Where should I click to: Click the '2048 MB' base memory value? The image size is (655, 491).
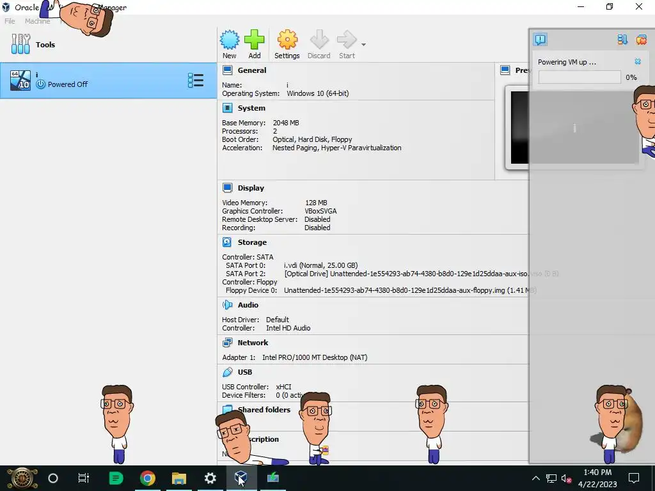[x=286, y=123]
